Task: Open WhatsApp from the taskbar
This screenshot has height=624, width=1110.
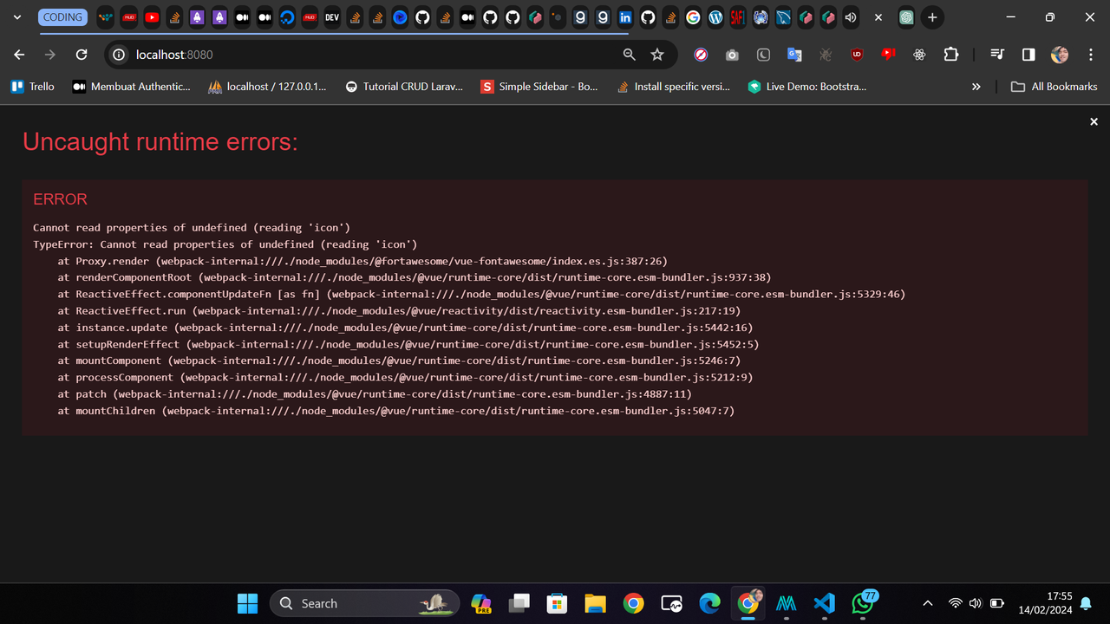Action: point(863,603)
